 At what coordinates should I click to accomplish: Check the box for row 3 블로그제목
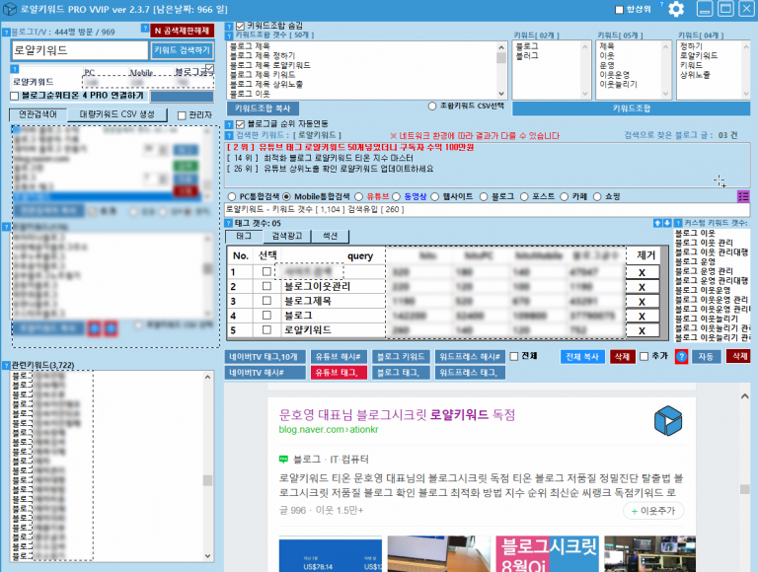coord(265,301)
